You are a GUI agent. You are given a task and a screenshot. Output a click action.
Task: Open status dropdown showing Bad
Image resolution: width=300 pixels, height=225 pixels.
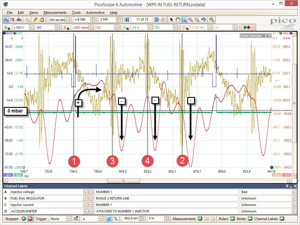(x=294, y=192)
